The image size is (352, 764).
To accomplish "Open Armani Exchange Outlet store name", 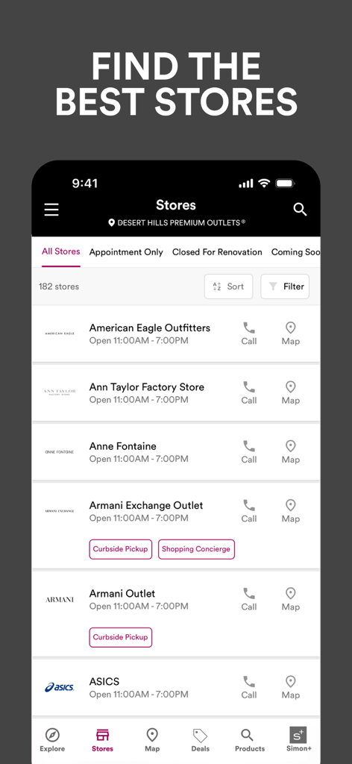I will [x=146, y=505].
